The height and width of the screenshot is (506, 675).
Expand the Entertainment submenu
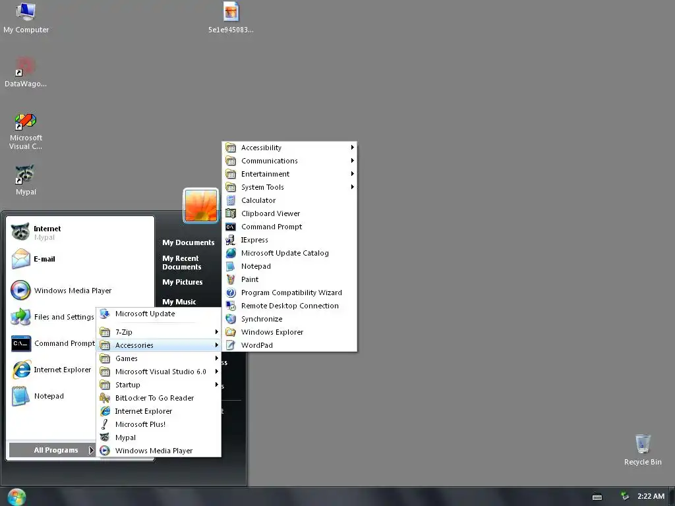[289, 174]
